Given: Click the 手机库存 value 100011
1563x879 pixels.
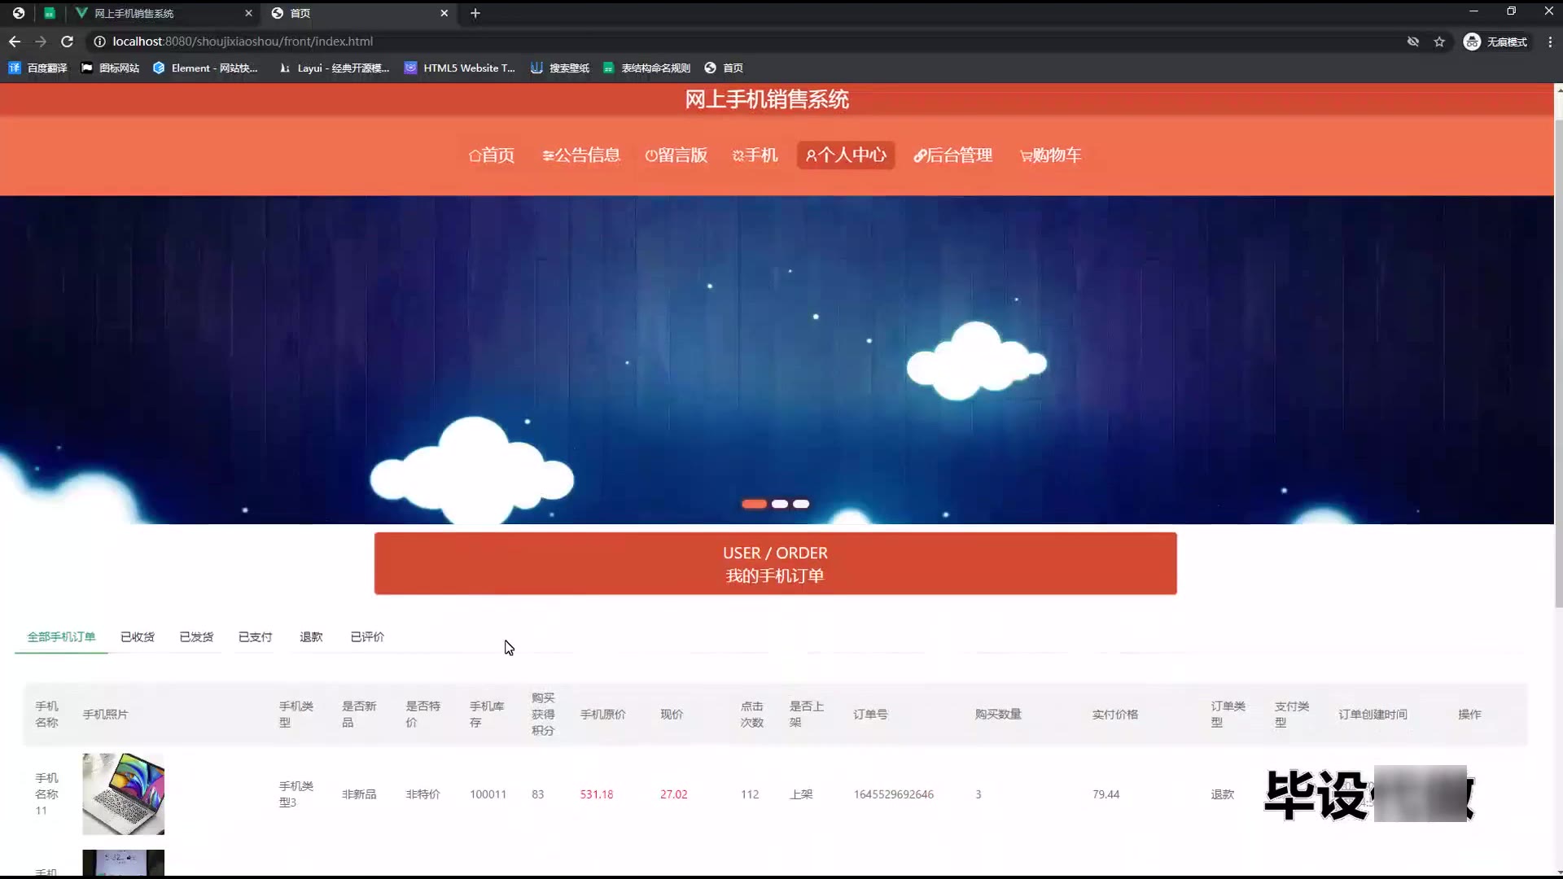Looking at the screenshot, I should (488, 794).
